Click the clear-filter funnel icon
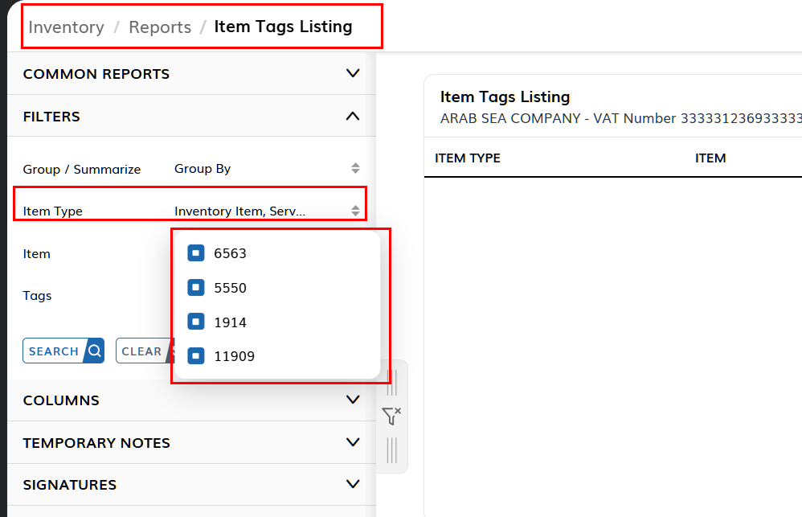This screenshot has height=517, width=802. click(392, 416)
